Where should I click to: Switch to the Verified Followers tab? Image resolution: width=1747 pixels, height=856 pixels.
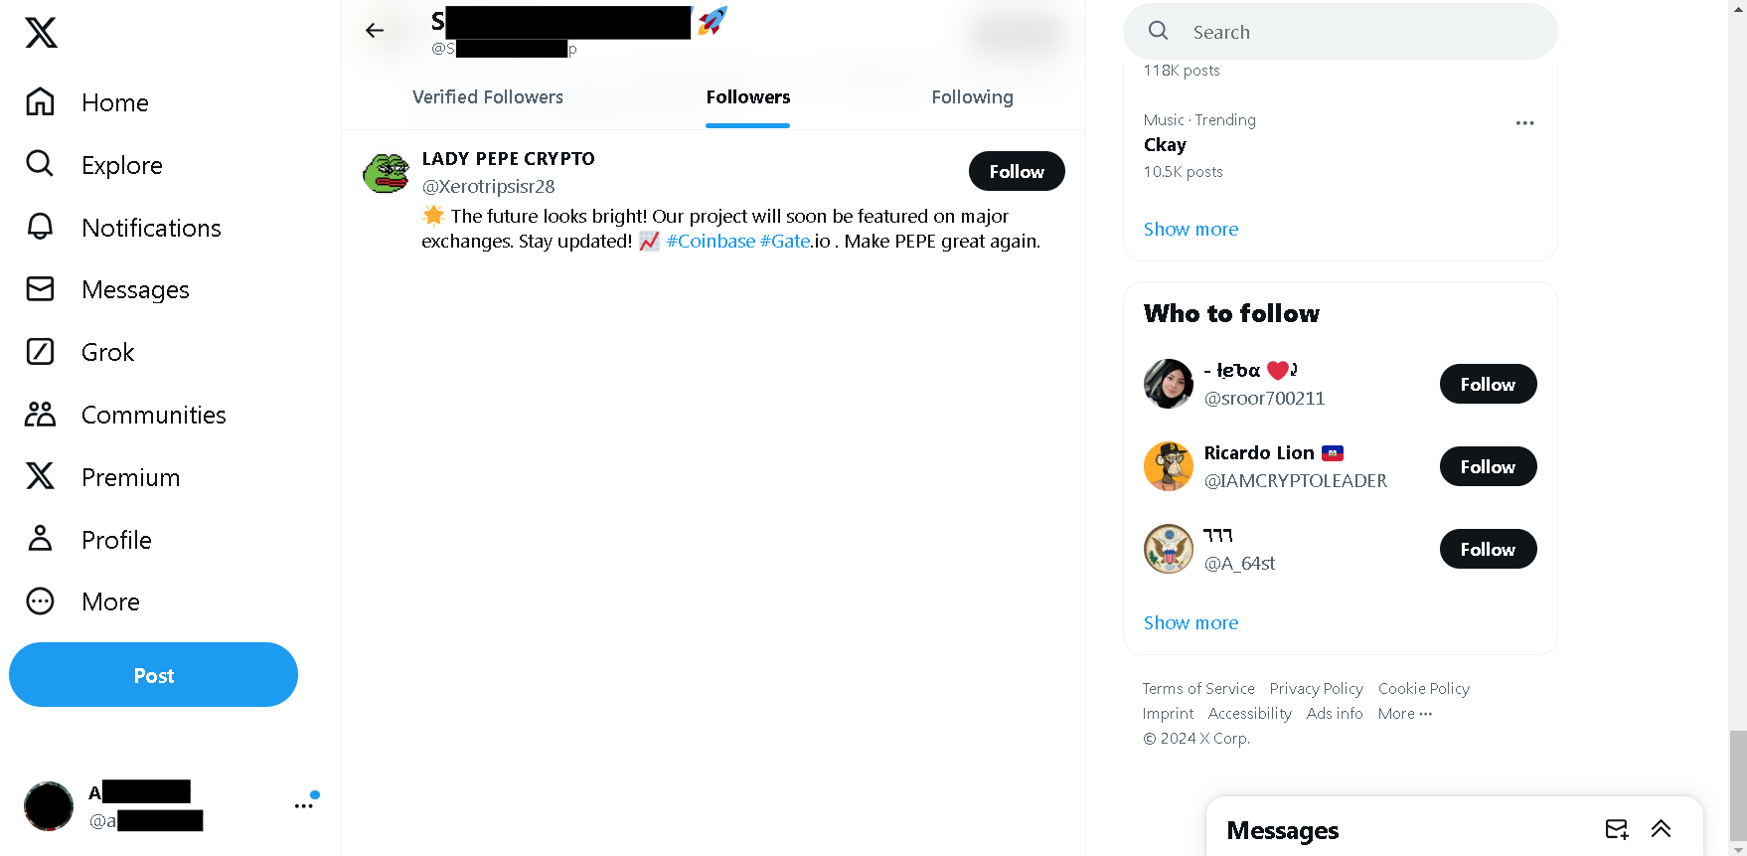(x=488, y=96)
